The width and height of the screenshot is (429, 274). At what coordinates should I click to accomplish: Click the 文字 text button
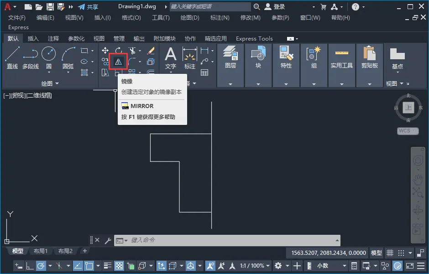[170, 58]
